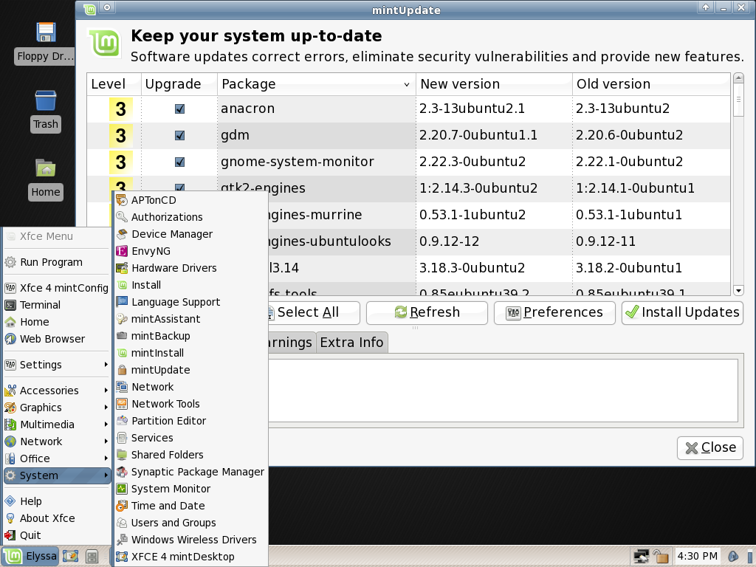Open Shared Folders
The width and height of the screenshot is (756, 567).
tap(190, 455)
